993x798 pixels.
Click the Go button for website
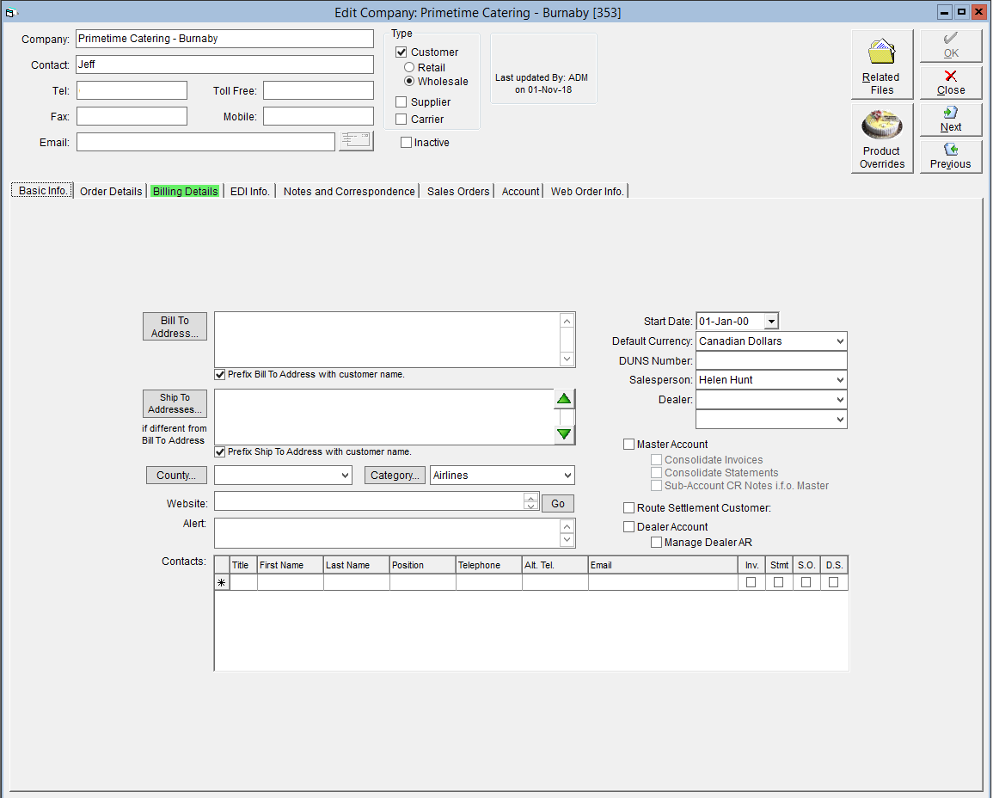coord(558,504)
